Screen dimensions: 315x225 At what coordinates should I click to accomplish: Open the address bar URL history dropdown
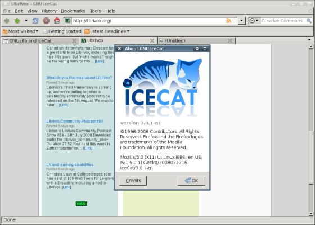point(242,21)
